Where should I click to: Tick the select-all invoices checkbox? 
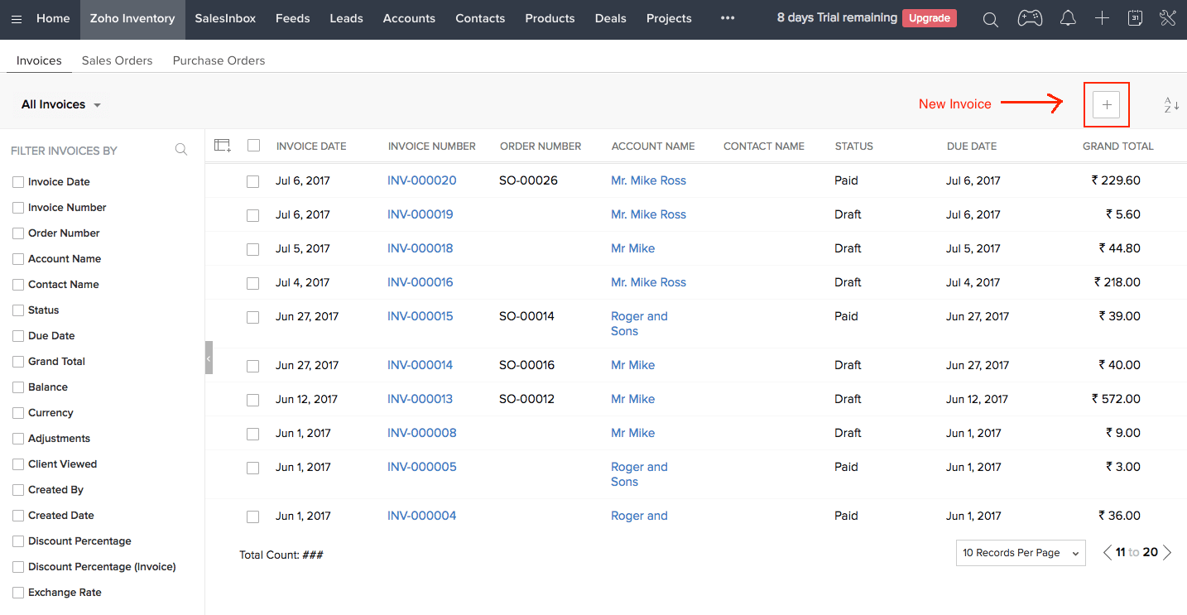254,145
